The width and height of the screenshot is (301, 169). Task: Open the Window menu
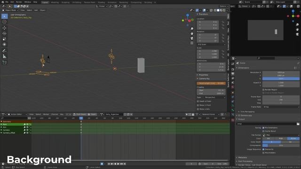point(28,2)
